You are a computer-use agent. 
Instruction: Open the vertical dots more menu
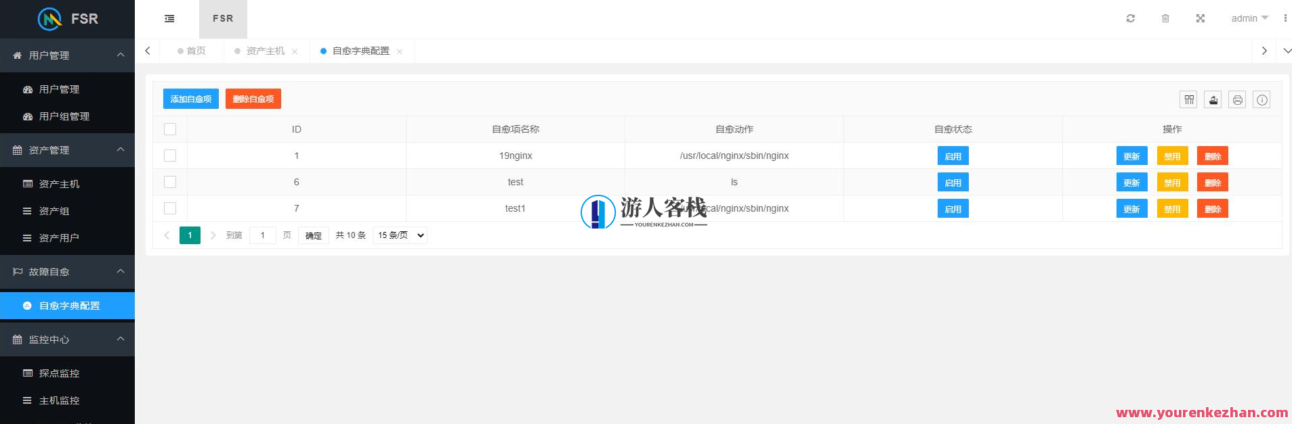[x=1285, y=18]
